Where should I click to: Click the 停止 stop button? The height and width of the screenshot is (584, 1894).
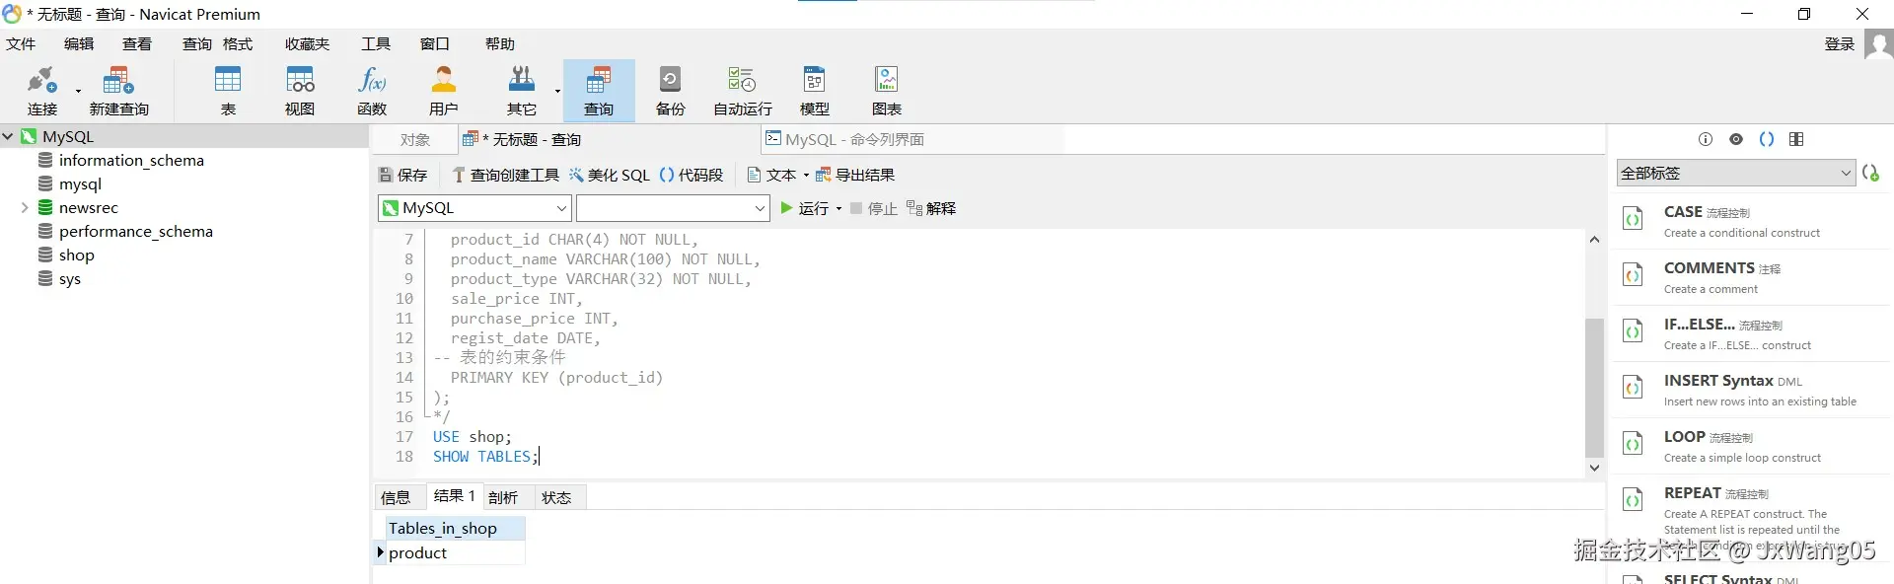[873, 208]
